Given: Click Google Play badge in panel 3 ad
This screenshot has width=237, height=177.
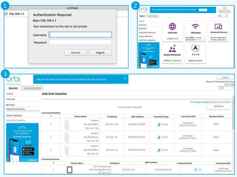Looking at the screenshot, I should [x=28, y=154].
